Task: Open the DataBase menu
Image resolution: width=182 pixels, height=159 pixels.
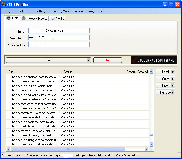Action: point(25,11)
